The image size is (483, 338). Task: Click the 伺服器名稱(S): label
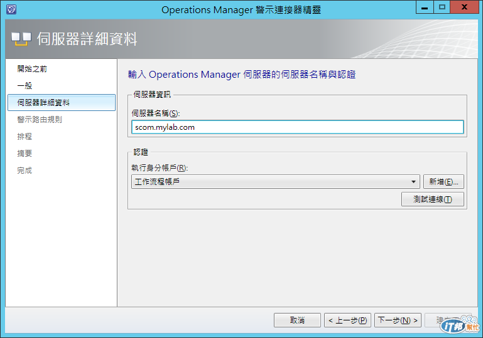click(156, 114)
